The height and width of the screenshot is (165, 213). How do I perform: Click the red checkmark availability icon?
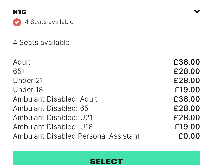click(17, 22)
